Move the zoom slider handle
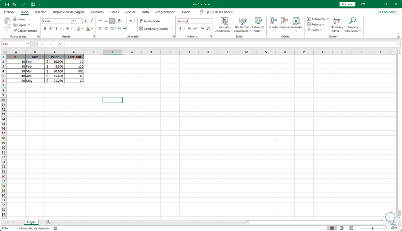The width and height of the screenshot is (402, 231). click(x=373, y=228)
